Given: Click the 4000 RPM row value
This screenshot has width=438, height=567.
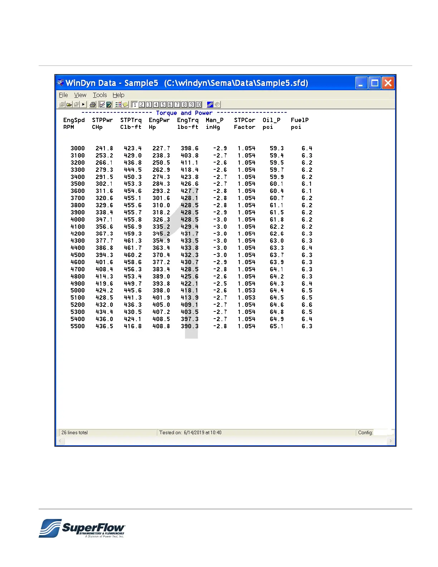Looking at the screenshot, I should point(78,219).
